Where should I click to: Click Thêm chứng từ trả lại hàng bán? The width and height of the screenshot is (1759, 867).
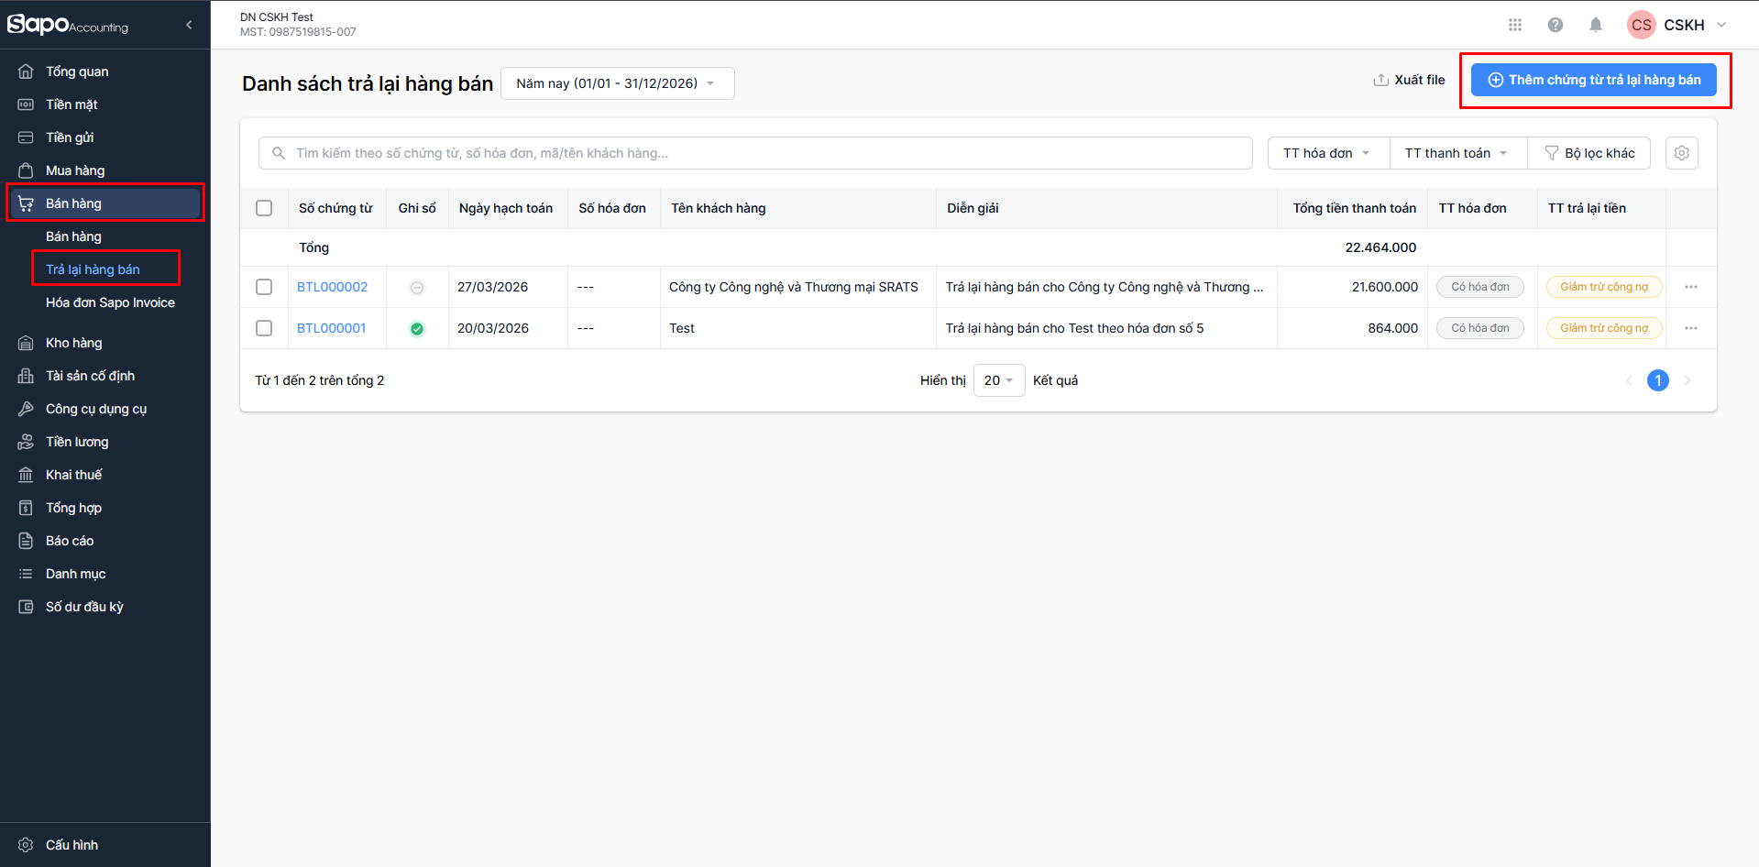click(x=1594, y=80)
